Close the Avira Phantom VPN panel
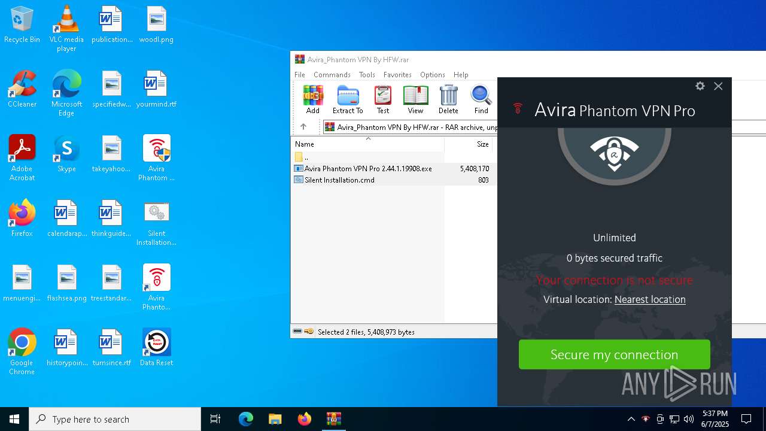 click(x=718, y=86)
